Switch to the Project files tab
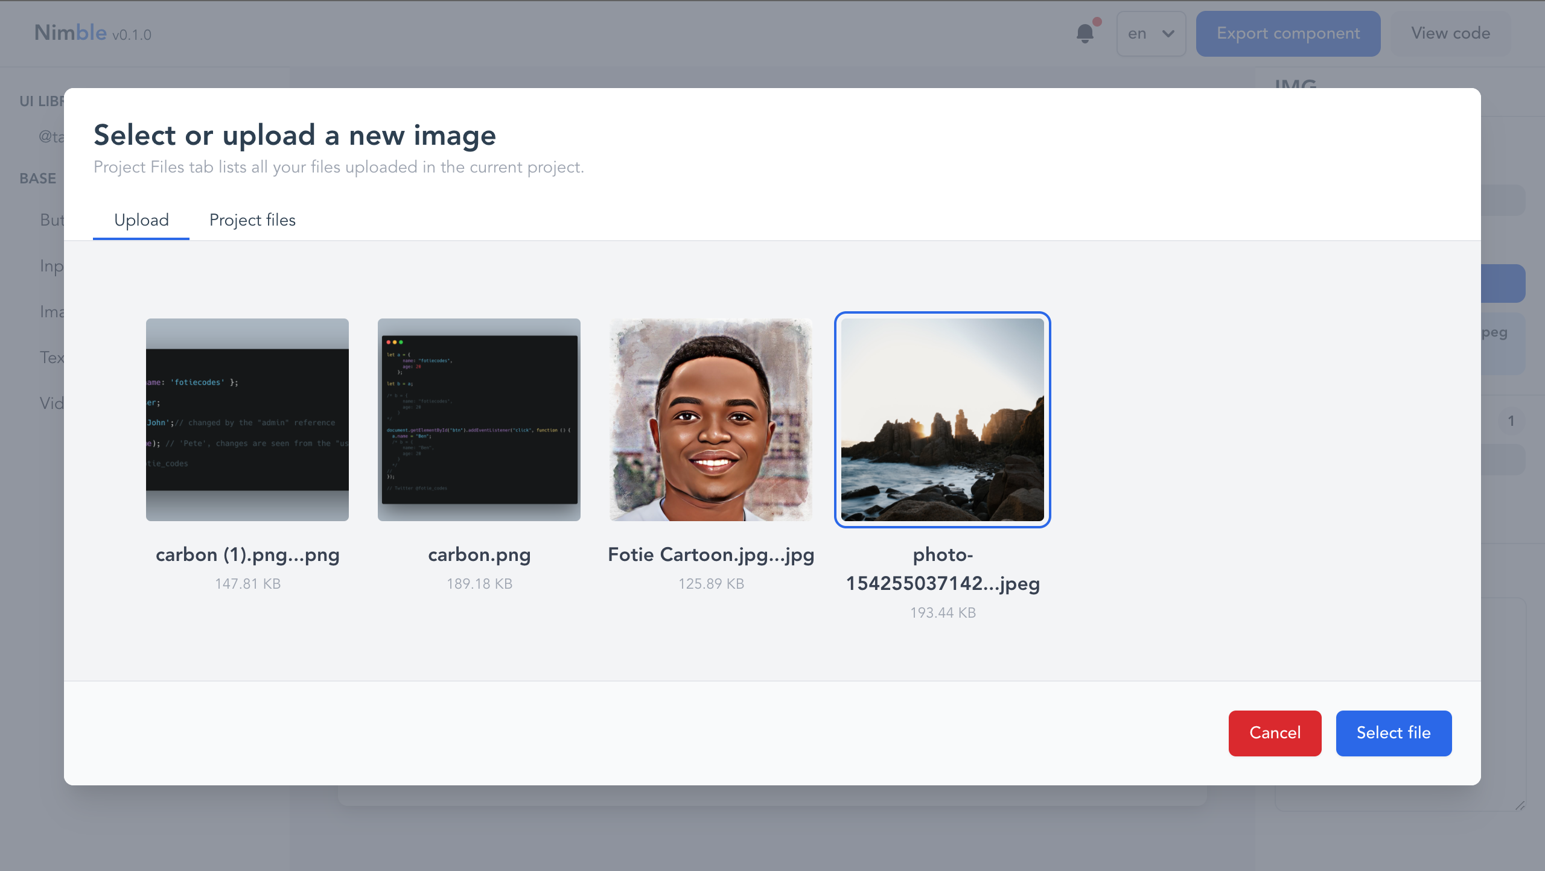 [252, 220]
